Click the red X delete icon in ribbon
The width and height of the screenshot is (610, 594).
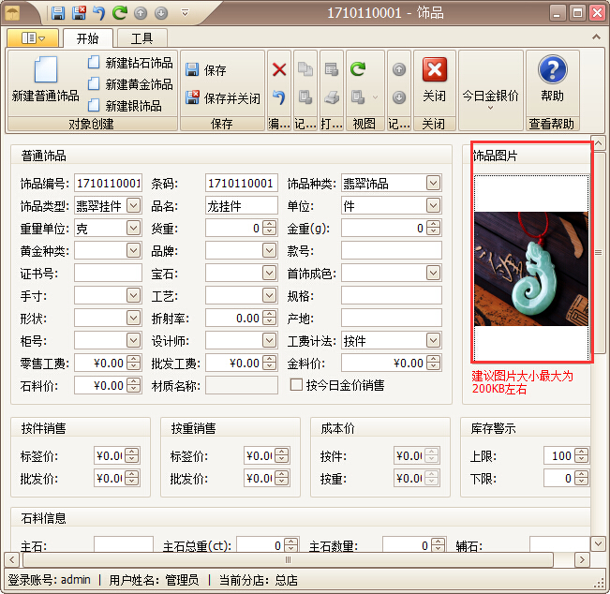click(279, 69)
